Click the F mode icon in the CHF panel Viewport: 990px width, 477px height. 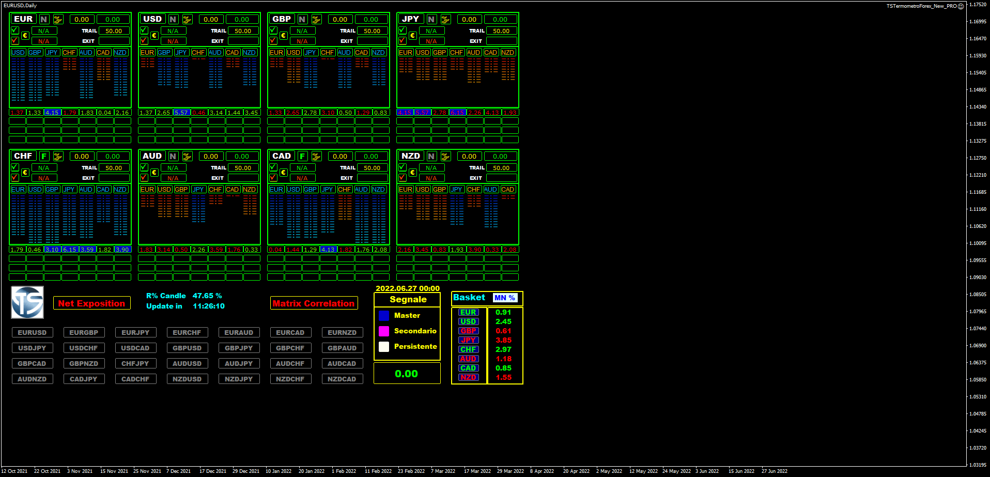point(44,156)
